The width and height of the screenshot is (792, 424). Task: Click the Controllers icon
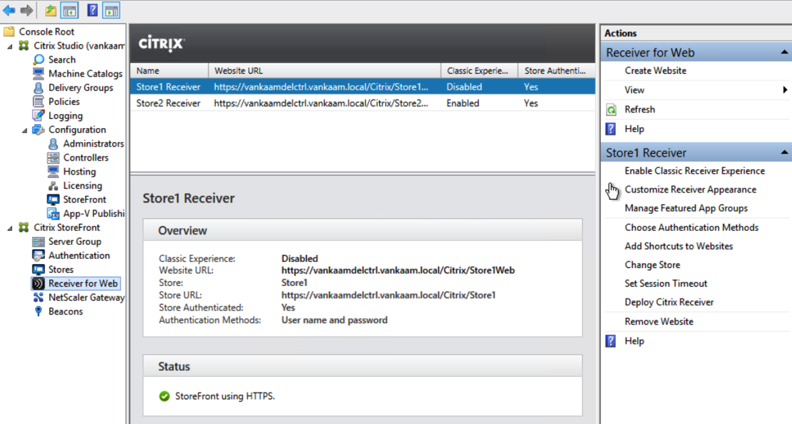pyautogui.click(x=53, y=157)
